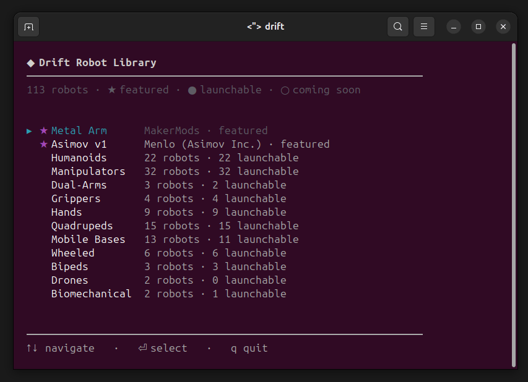The width and height of the screenshot is (528, 382).
Task: Click the filled launchable circle in legend
Action: point(192,90)
